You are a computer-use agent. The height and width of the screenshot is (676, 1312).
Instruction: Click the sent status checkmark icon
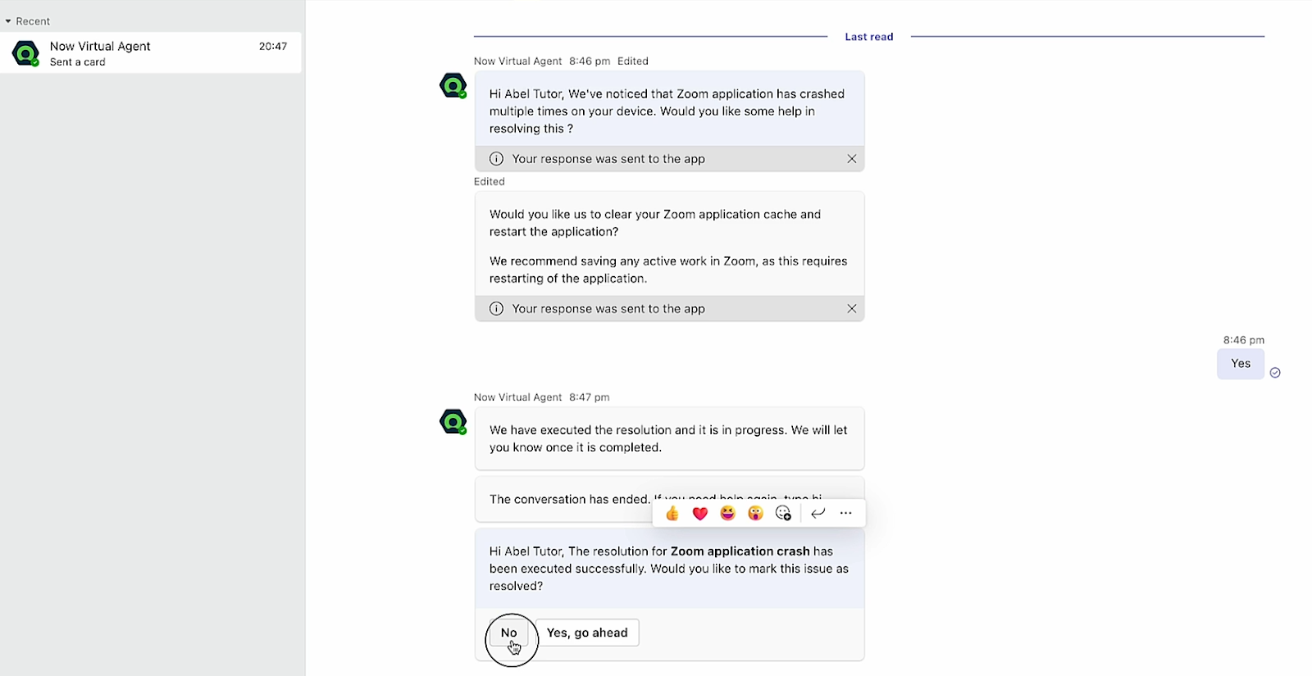pos(1275,373)
